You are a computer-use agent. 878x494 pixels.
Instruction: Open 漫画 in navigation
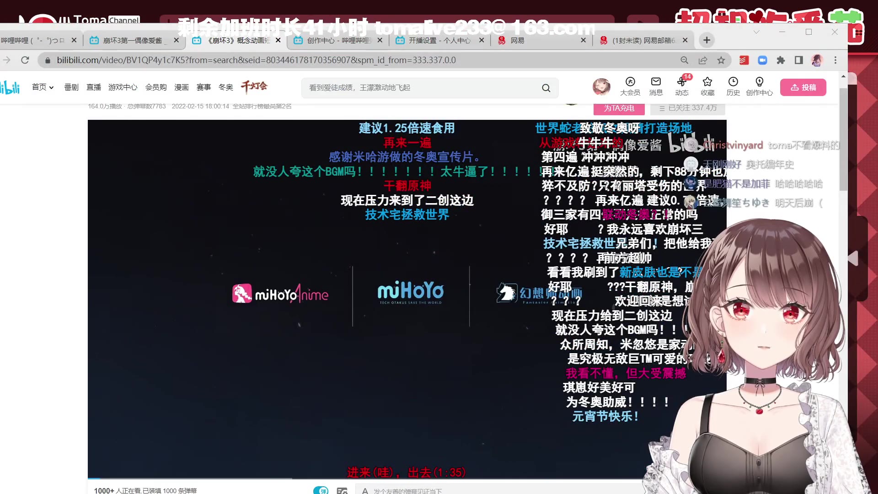point(182,87)
